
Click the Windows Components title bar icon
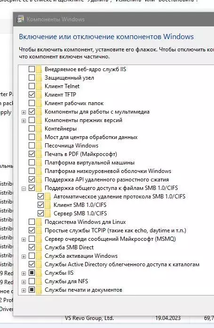[20, 19]
